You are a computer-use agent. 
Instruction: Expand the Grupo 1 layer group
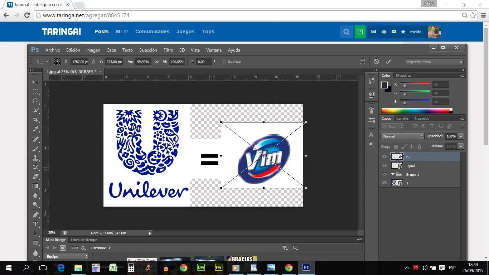393,174
